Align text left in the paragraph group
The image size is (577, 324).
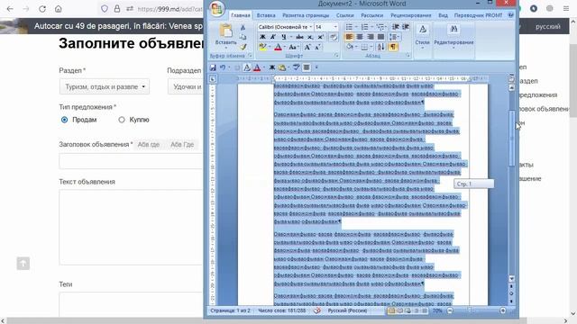pyautogui.click(x=349, y=37)
